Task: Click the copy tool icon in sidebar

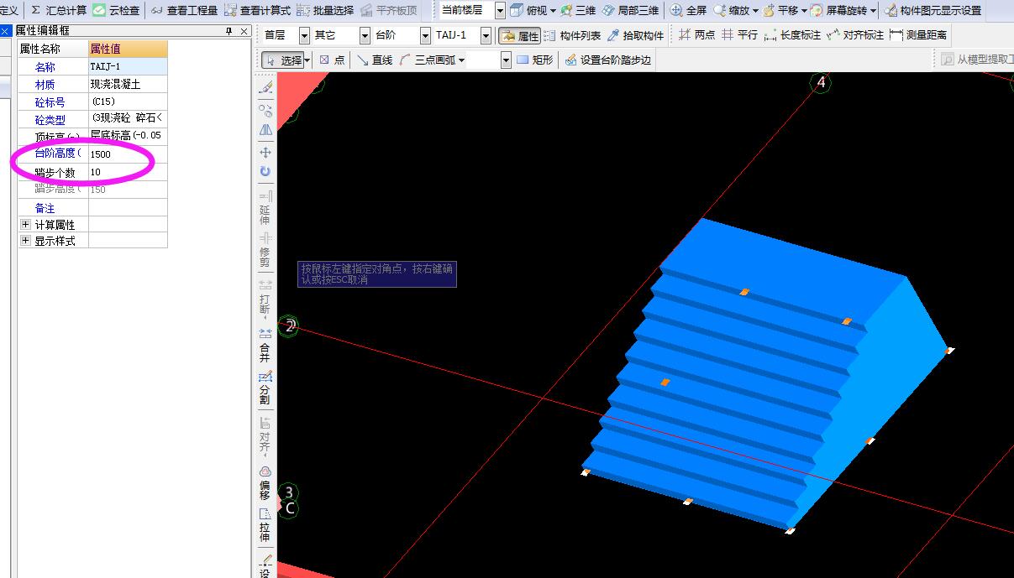Action: pyautogui.click(x=265, y=109)
